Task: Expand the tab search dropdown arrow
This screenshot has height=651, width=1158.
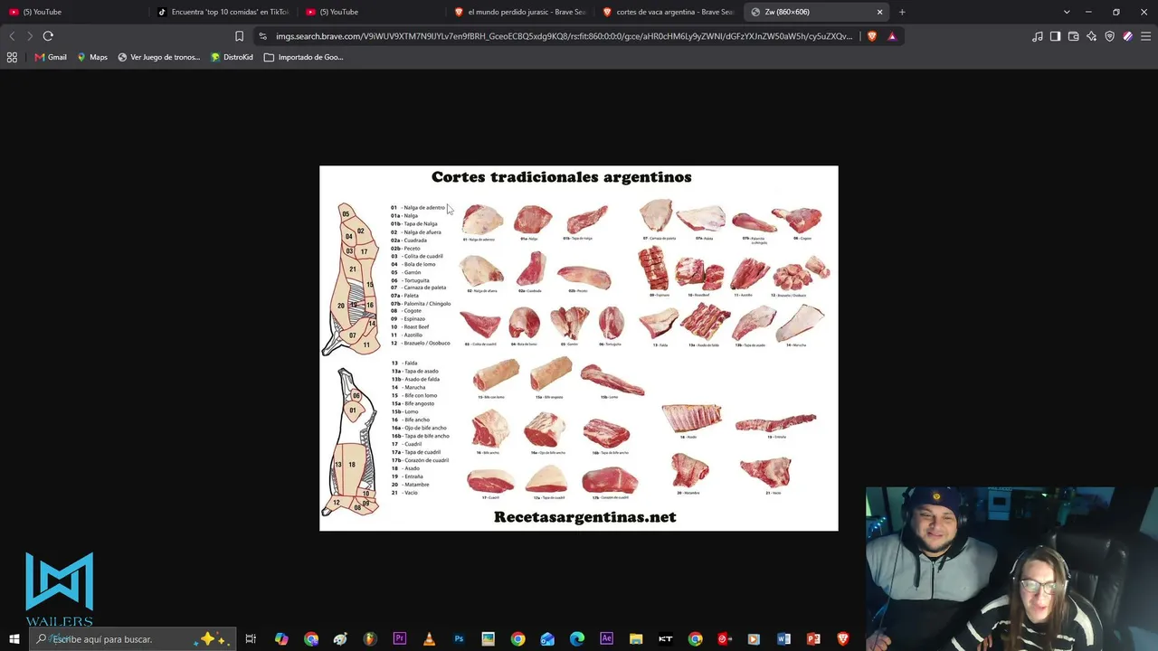Action: point(1067,12)
